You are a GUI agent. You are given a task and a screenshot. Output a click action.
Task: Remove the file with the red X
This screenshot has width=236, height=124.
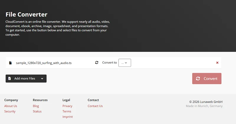pyautogui.click(x=217, y=63)
